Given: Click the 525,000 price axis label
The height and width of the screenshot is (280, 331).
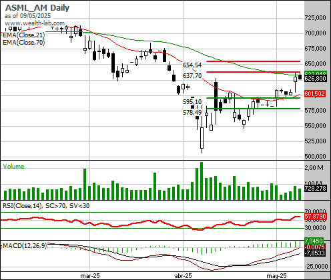Looking at the screenshot, I should pyautogui.click(x=315, y=141).
